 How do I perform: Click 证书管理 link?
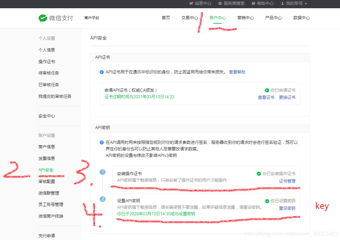[x=287, y=181]
